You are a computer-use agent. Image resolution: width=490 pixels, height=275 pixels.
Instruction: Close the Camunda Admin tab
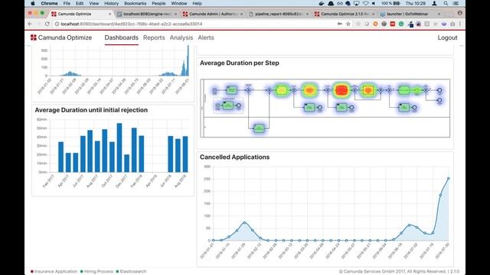242,14
